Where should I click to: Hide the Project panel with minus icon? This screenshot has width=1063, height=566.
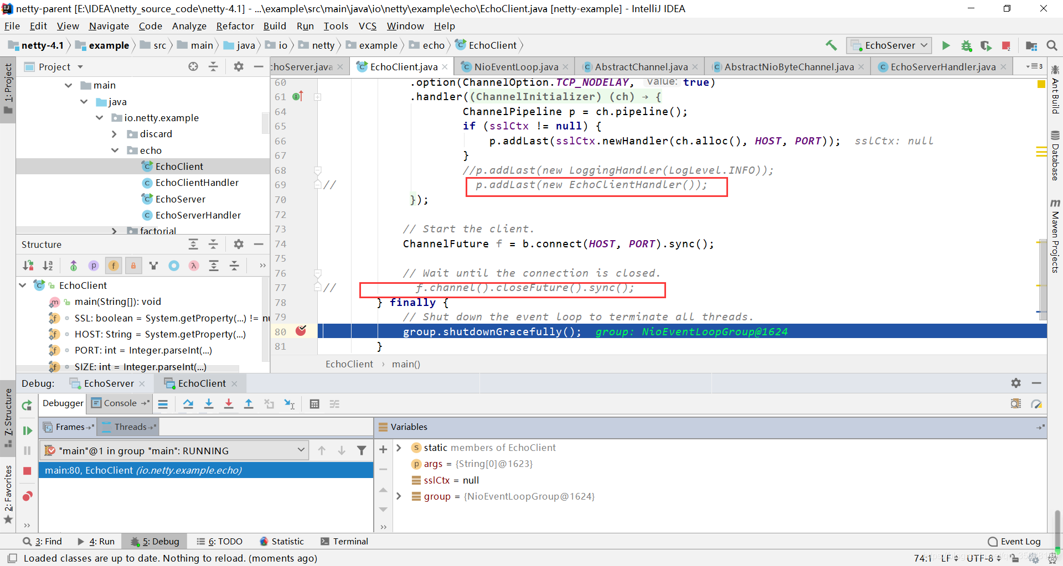(x=259, y=66)
